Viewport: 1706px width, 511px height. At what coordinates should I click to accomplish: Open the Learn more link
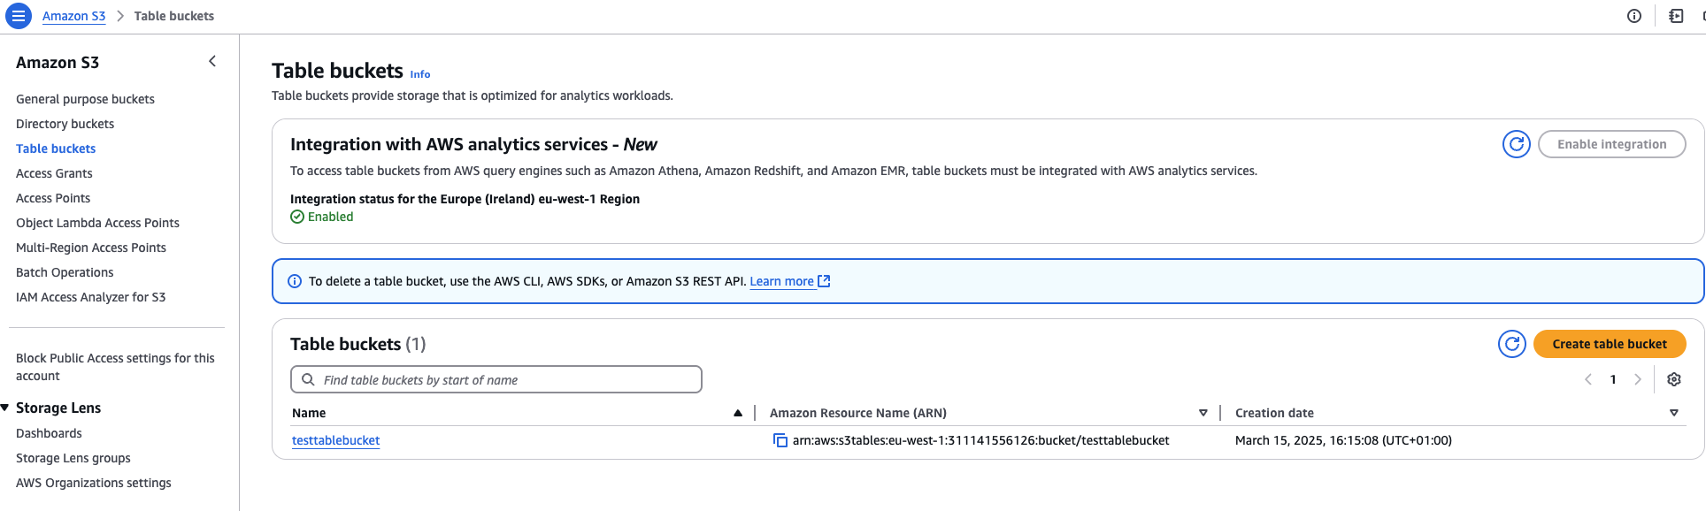point(782,280)
